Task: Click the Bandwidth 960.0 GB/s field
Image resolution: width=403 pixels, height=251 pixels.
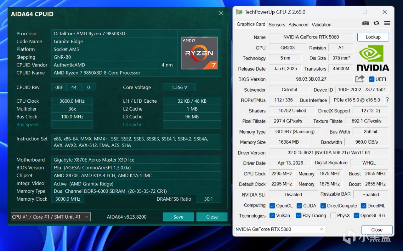Action: (366, 142)
